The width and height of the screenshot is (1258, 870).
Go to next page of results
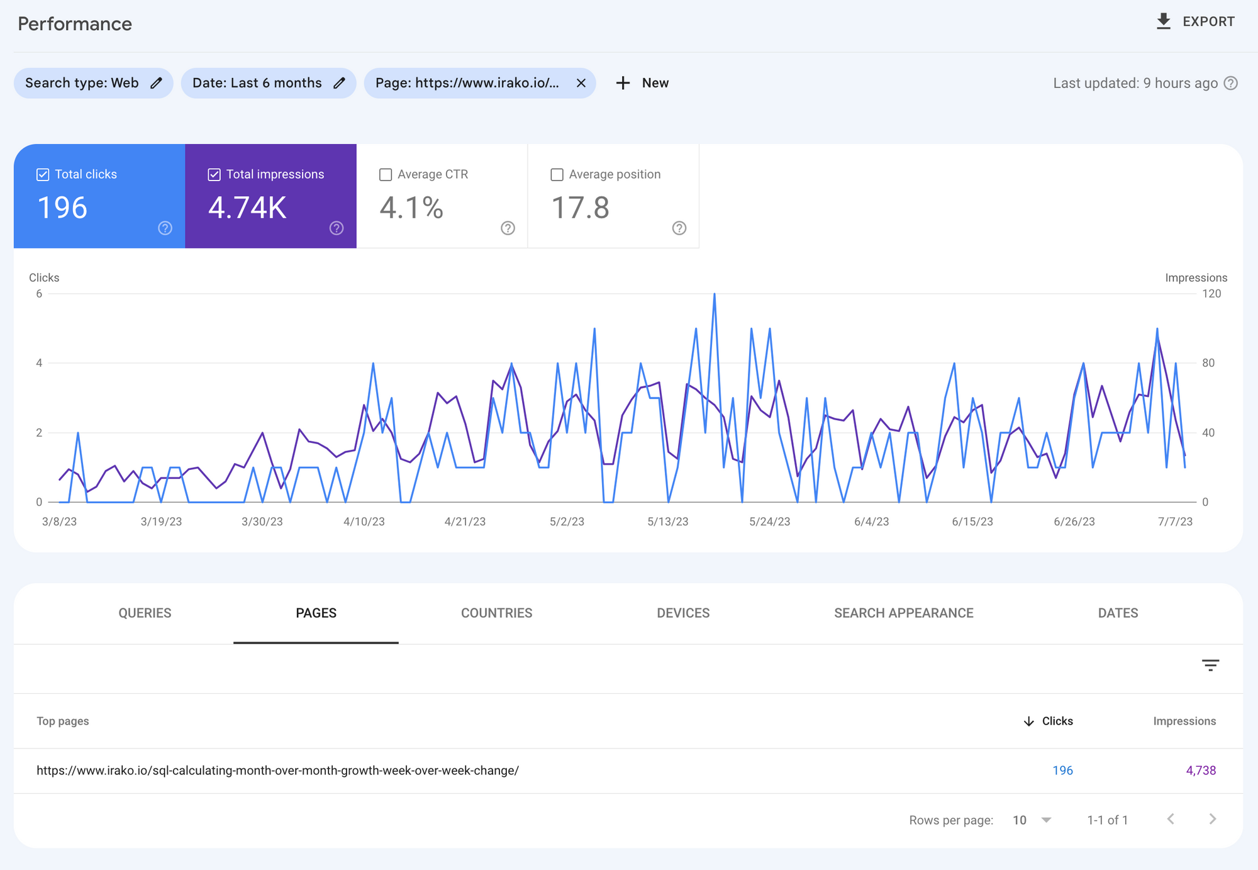(1212, 819)
